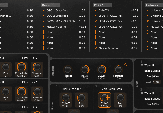The height and width of the screenshot is (113, 163).
Task: Click the Fatness macro knob
Action: [118, 70]
